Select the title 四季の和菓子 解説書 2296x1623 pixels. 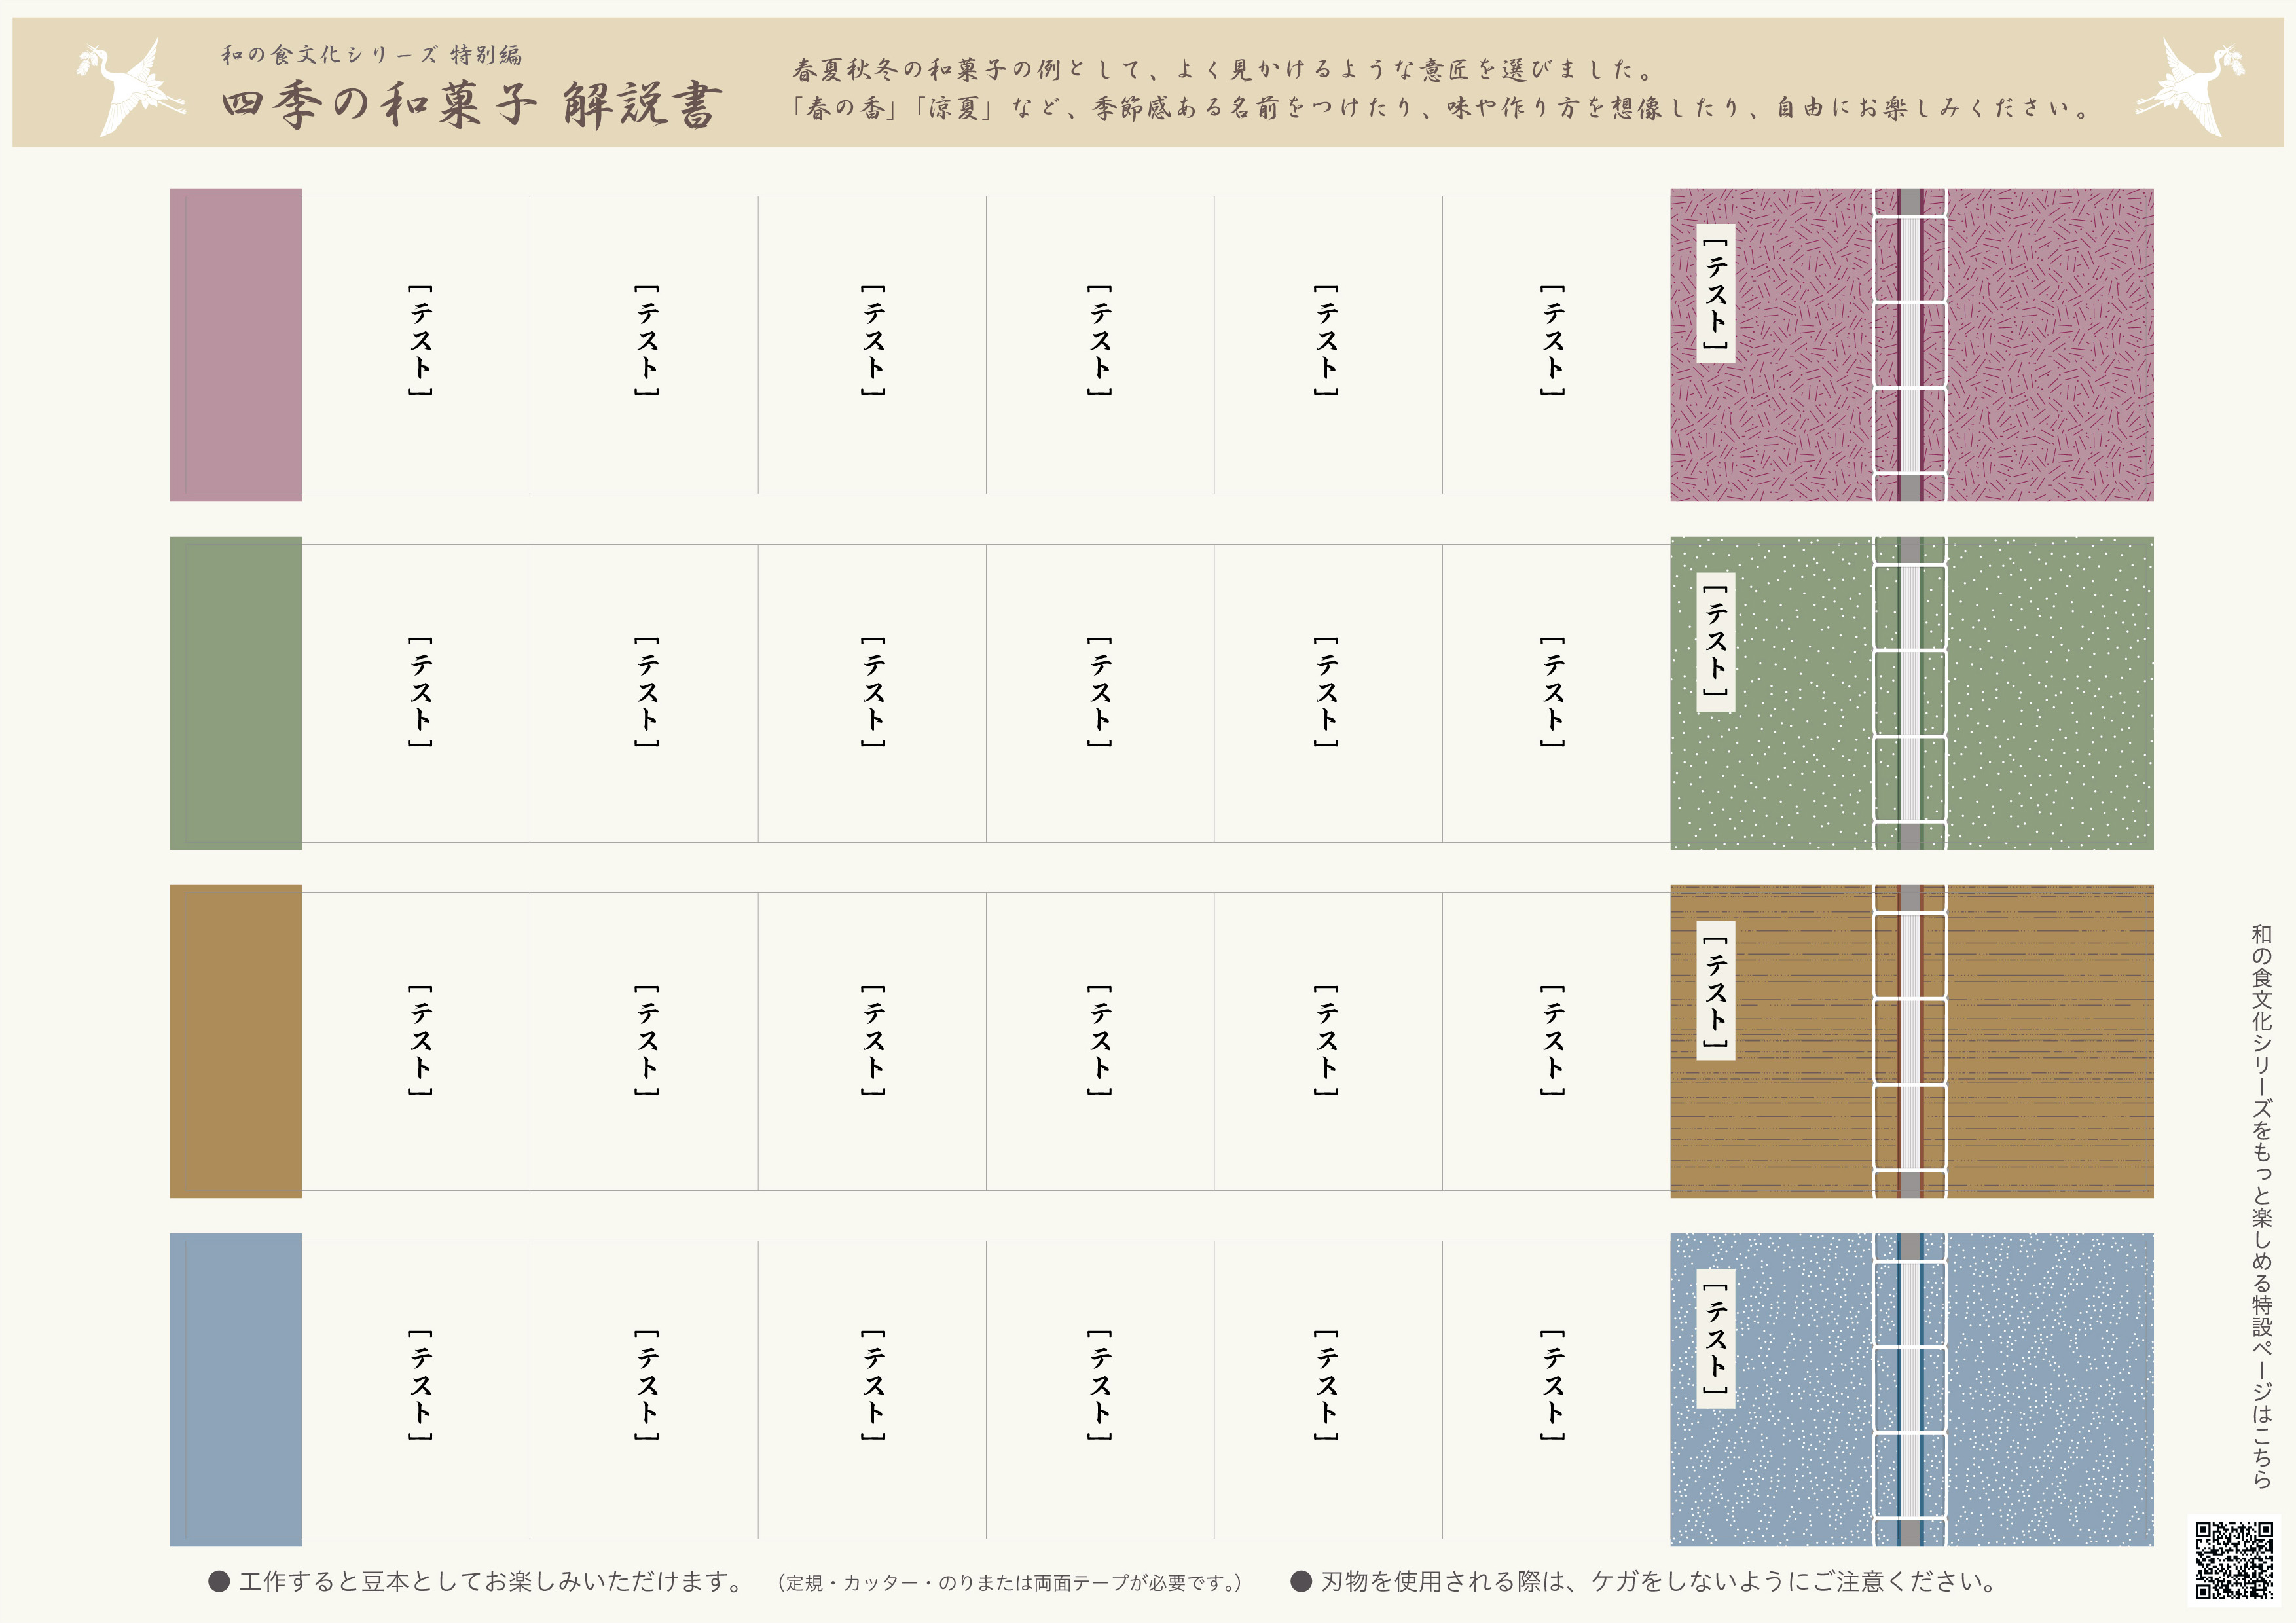471,105
